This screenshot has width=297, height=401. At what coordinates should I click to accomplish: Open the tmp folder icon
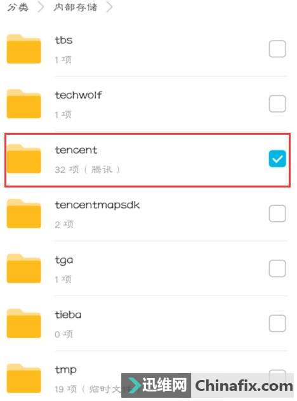tap(23, 379)
